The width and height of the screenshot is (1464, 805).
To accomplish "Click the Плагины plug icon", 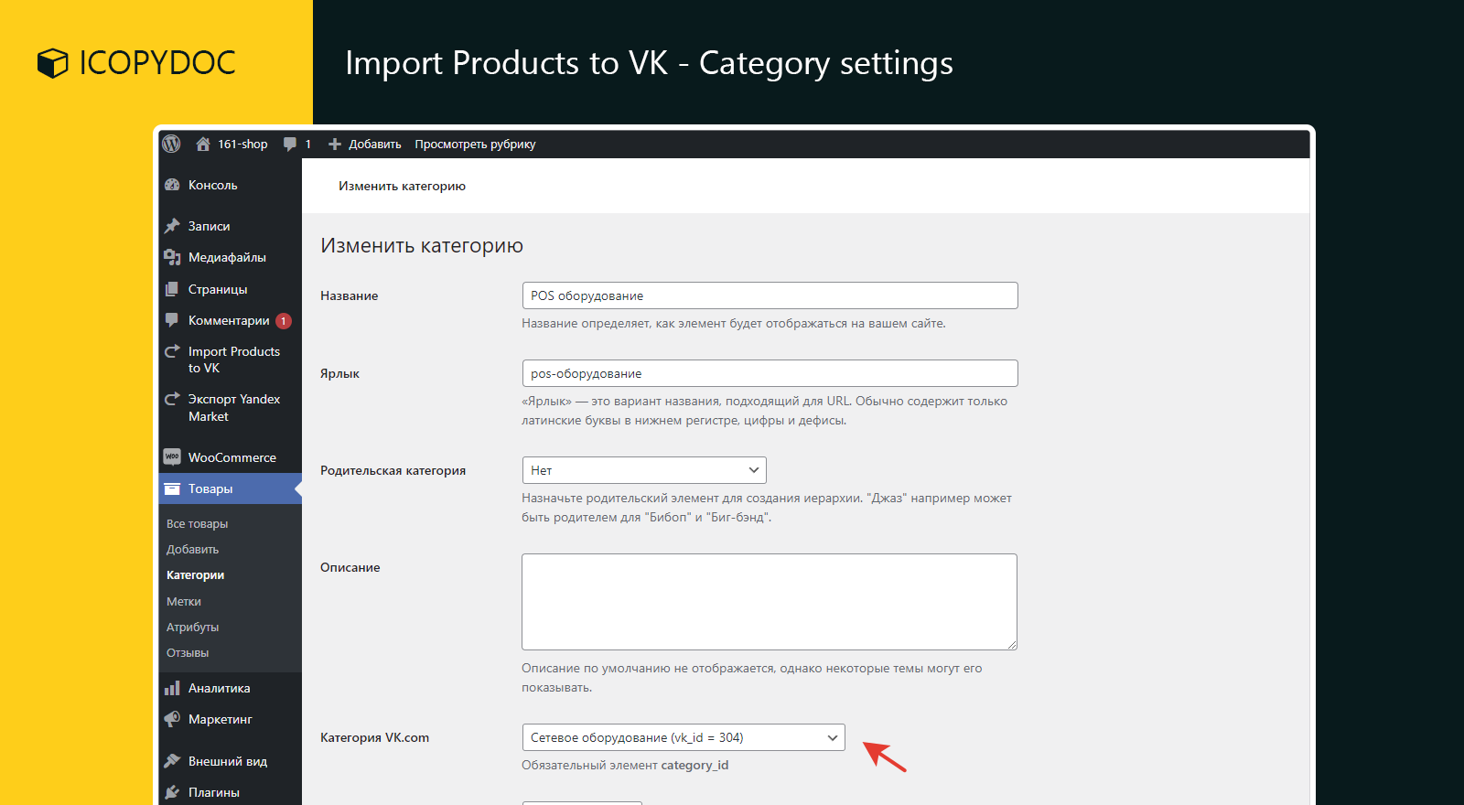I will point(172,792).
